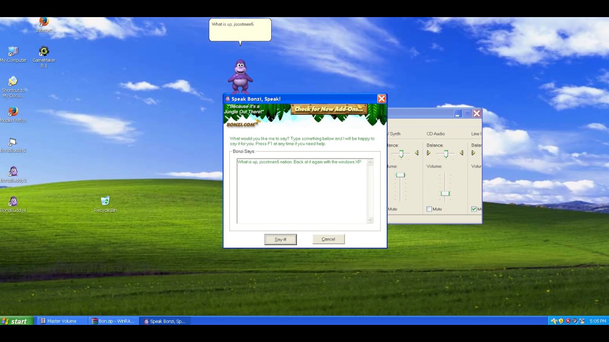Image resolution: width=609 pixels, height=342 pixels.
Task: Click Check for New Add-Ons banner link
Action: [x=329, y=109]
